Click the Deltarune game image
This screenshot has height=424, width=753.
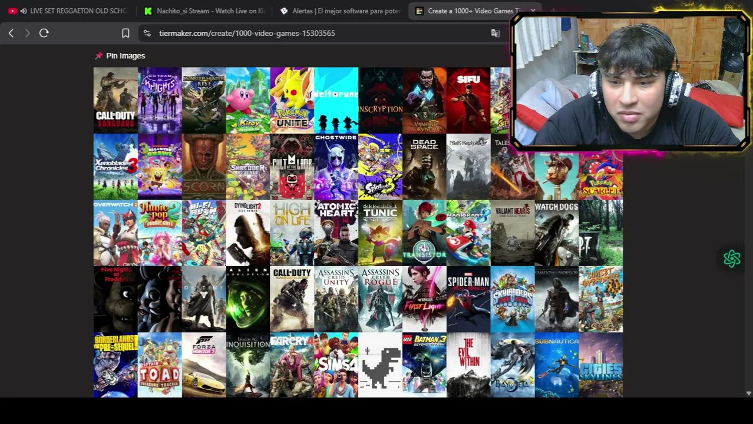(336, 100)
